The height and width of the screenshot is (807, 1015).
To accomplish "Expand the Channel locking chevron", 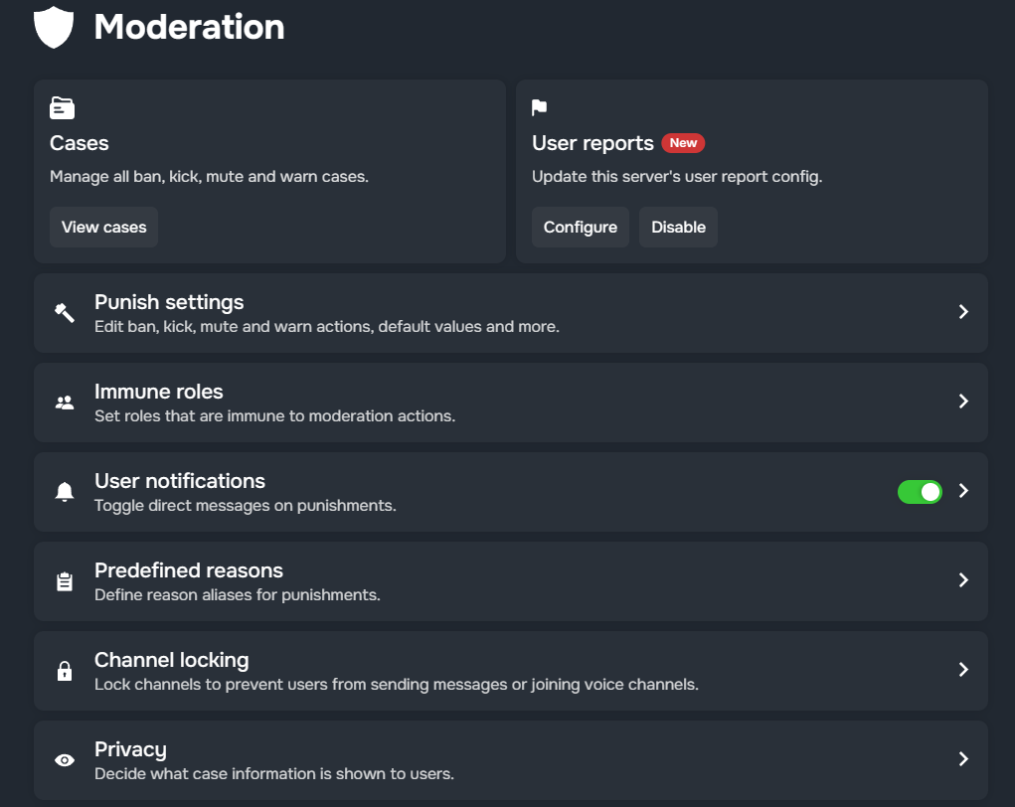I will pos(963,670).
